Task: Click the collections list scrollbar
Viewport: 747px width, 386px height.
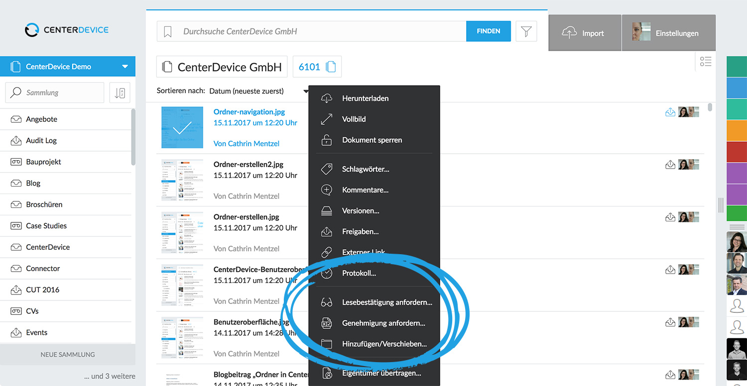Action: 133,137
